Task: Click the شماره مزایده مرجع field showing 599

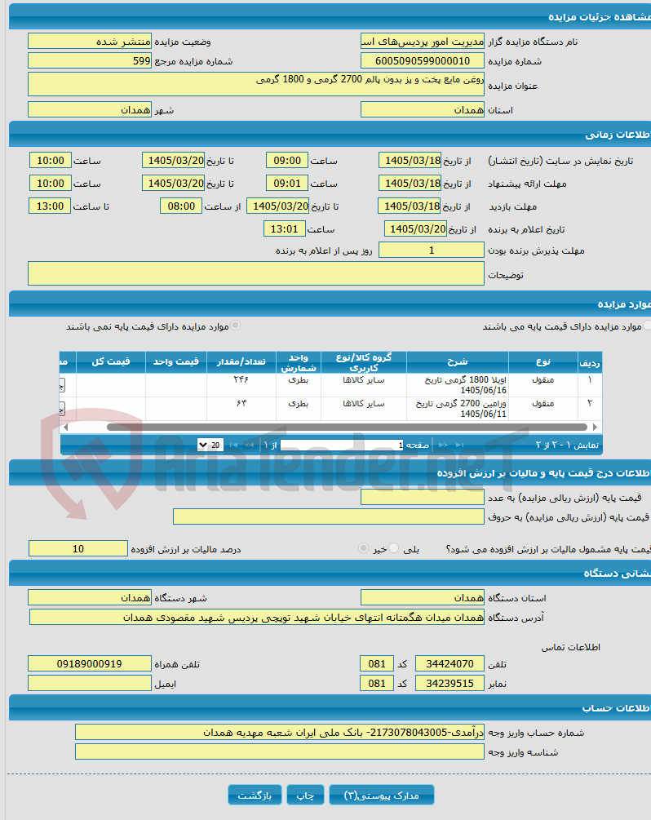Action: [90, 61]
